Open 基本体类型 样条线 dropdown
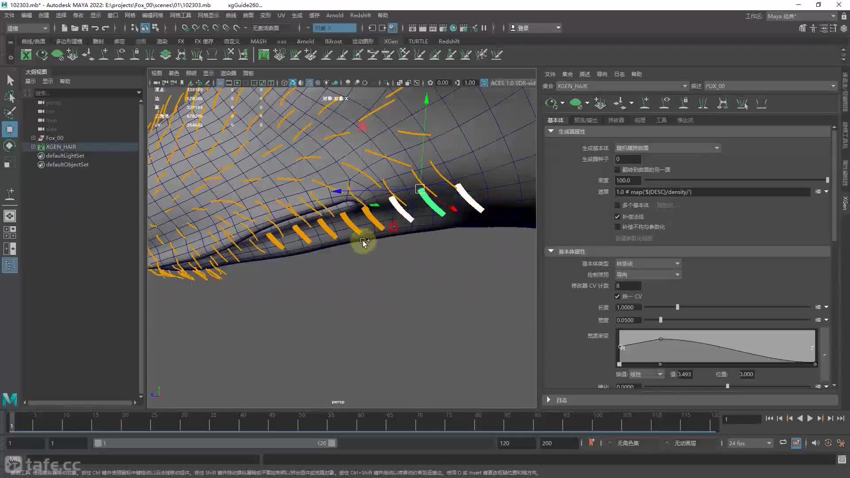850x478 pixels. tap(648, 263)
